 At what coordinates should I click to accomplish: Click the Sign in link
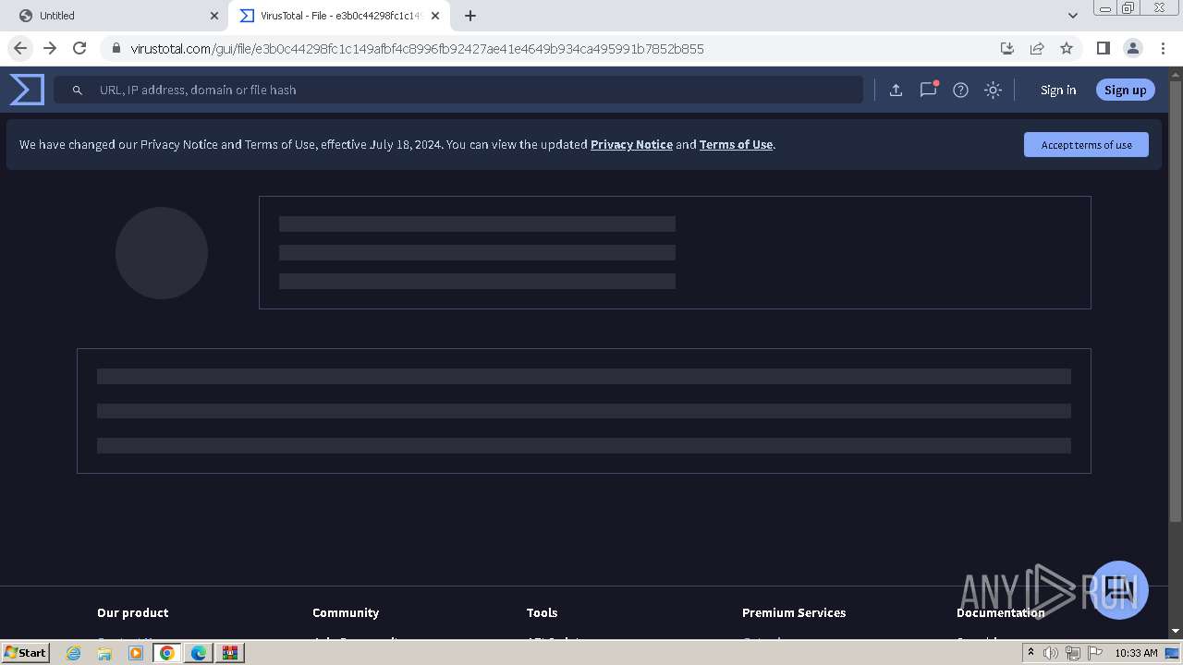(x=1058, y=90)
